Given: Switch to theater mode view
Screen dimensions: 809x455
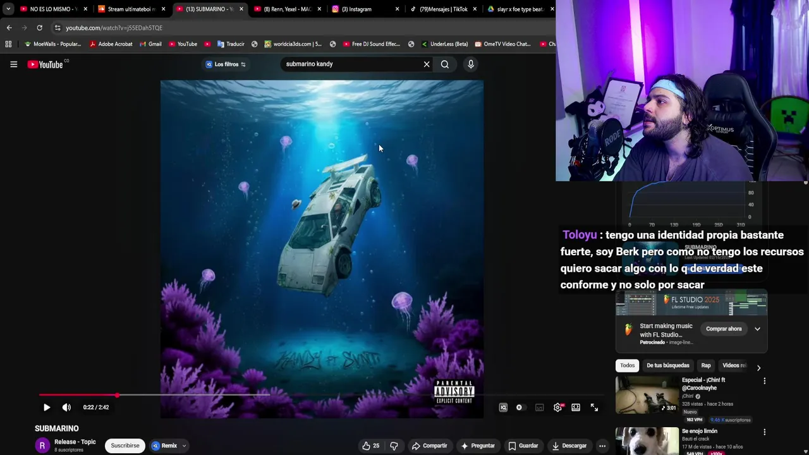Looking at the screenshot, I should point(576,408).
